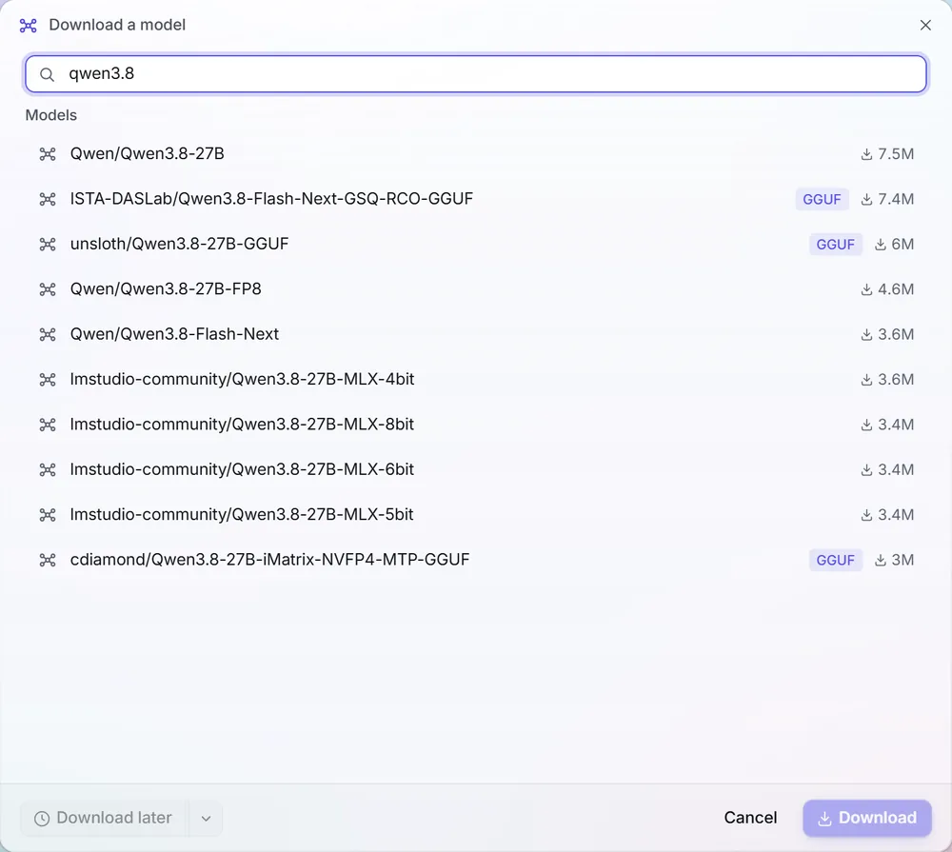This screenshot has width=952, height=852.
Task: Click model icon for cdiamond row
Action: (48, 560)
